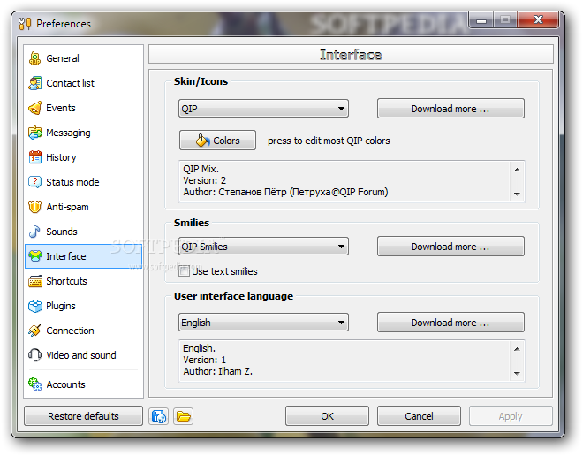Click the Connection plug icon
583x456 pixels.
point(35,331)
